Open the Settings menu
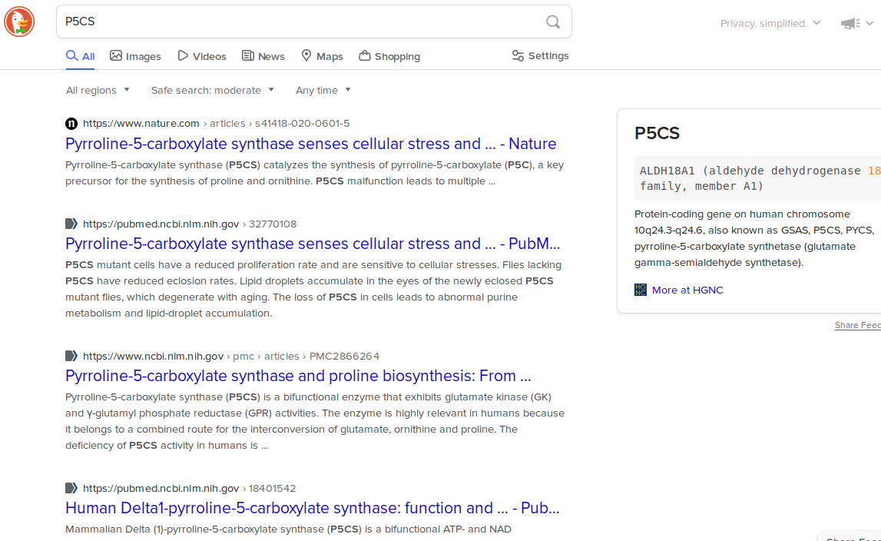This screenshot has width=881, height=541. coord(541,55)
